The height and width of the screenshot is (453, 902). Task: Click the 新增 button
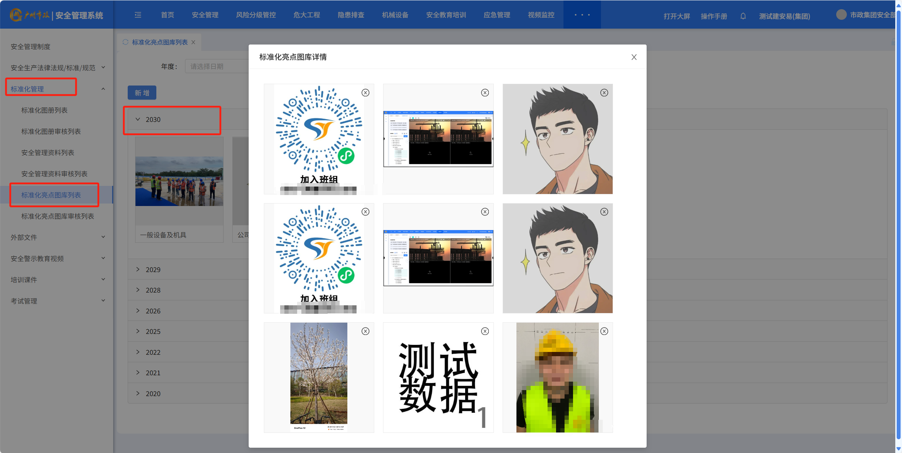(142, 93)
